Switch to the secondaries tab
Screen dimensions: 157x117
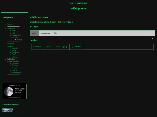tap(45, 33)
